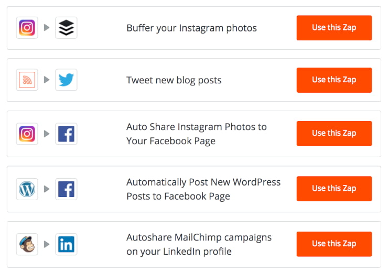Click the LinkedIn icon

[66, 244]
